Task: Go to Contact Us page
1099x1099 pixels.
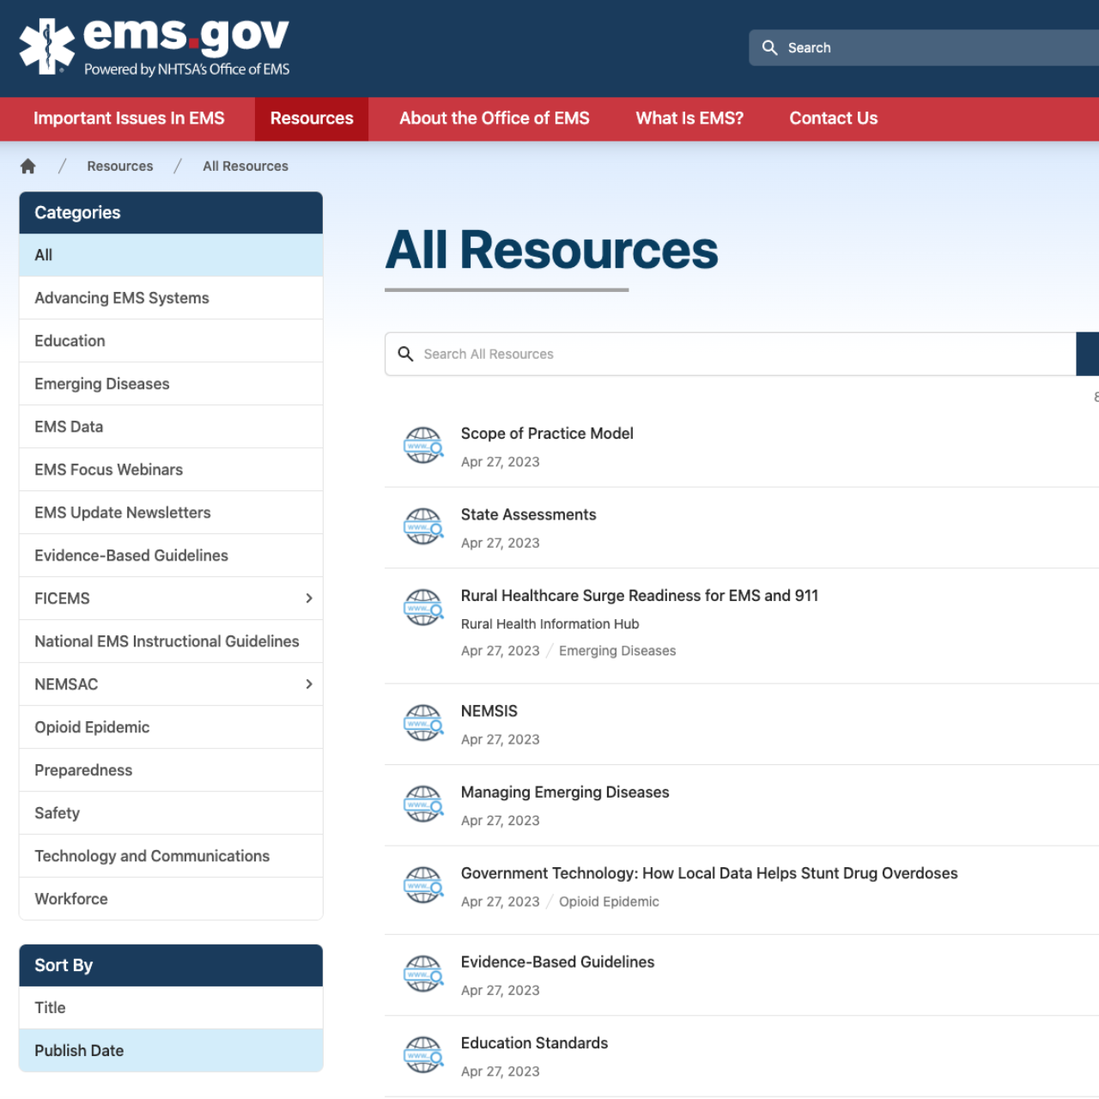Action: (x=833, y=118)
